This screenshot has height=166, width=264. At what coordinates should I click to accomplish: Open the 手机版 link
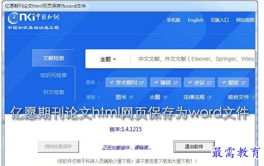pyautogui.click(x=173, y=20)
